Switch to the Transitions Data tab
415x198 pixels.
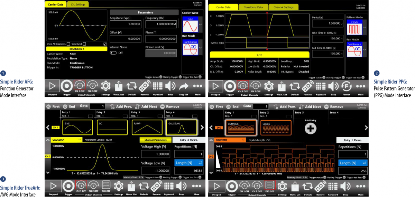(x=253, y=7)
